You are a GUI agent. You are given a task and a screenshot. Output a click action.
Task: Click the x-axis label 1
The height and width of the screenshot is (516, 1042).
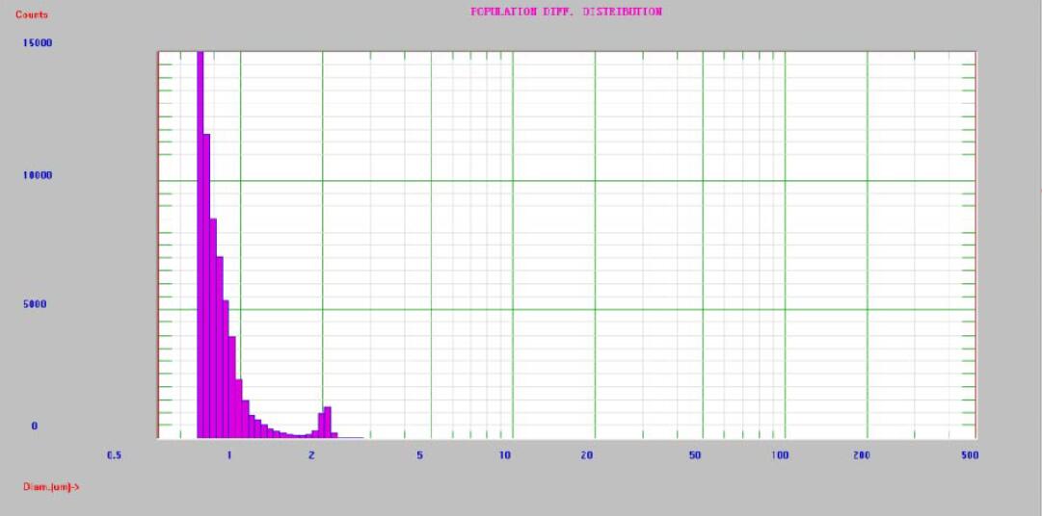229,454
